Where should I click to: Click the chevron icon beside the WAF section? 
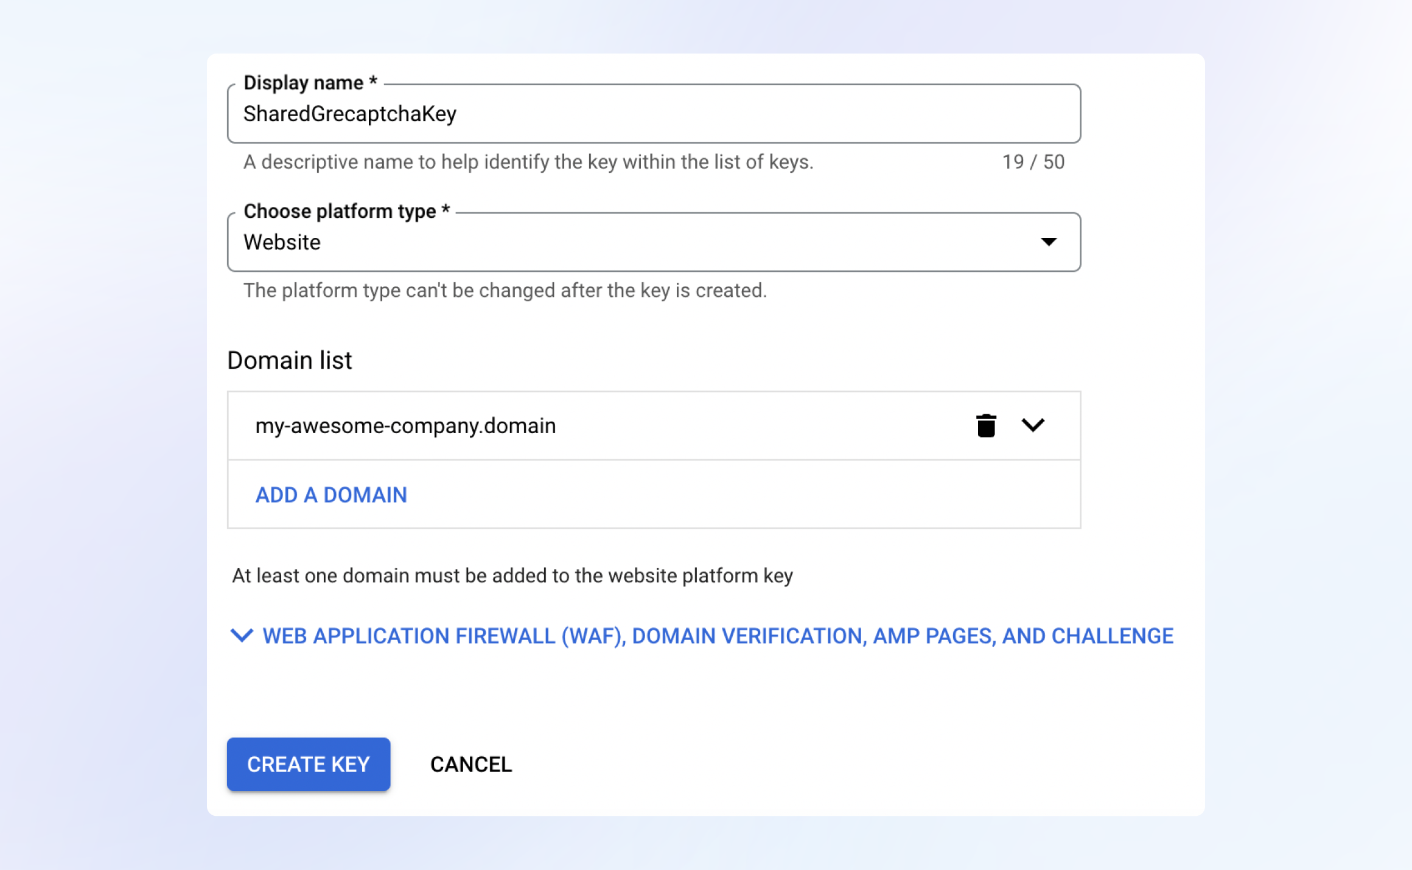tap(242, 636)
